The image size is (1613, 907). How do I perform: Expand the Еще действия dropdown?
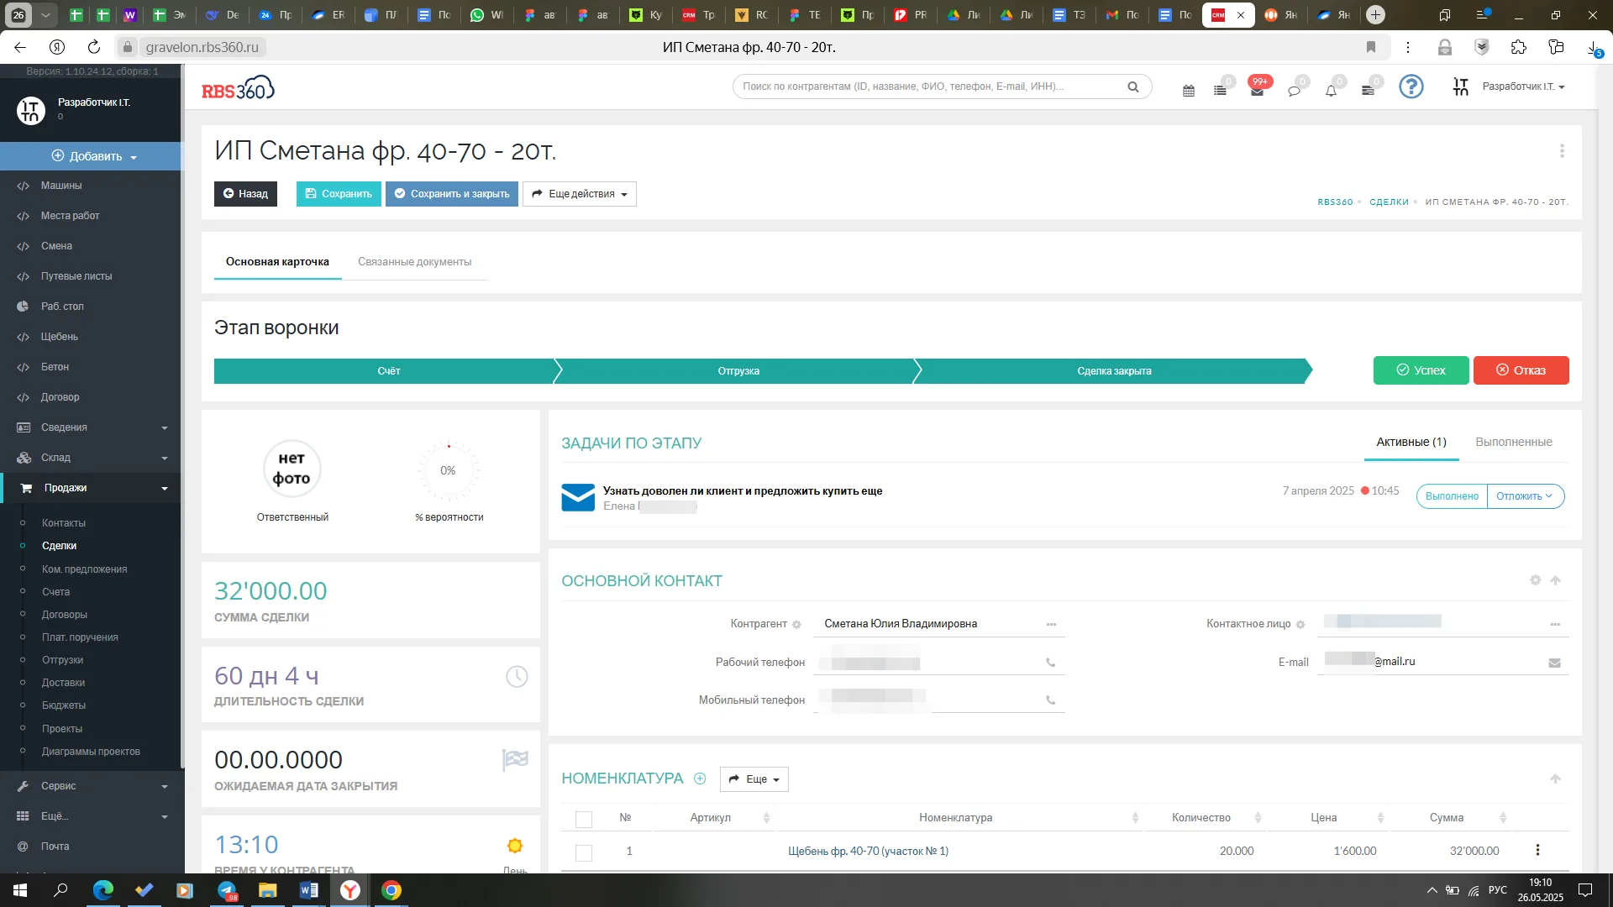(580, 194)
